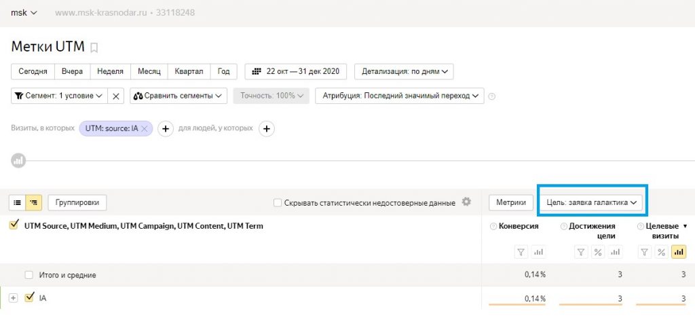Click the Метки UTM title

[48, 47]
